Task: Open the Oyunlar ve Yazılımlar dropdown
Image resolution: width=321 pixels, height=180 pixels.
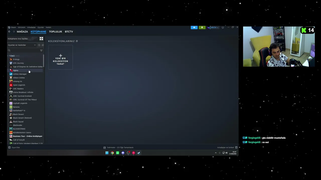Action: click(x=22, y=45)
